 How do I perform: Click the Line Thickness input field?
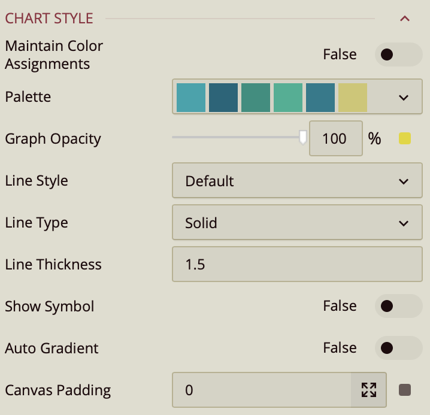click(x=296, y=265)
